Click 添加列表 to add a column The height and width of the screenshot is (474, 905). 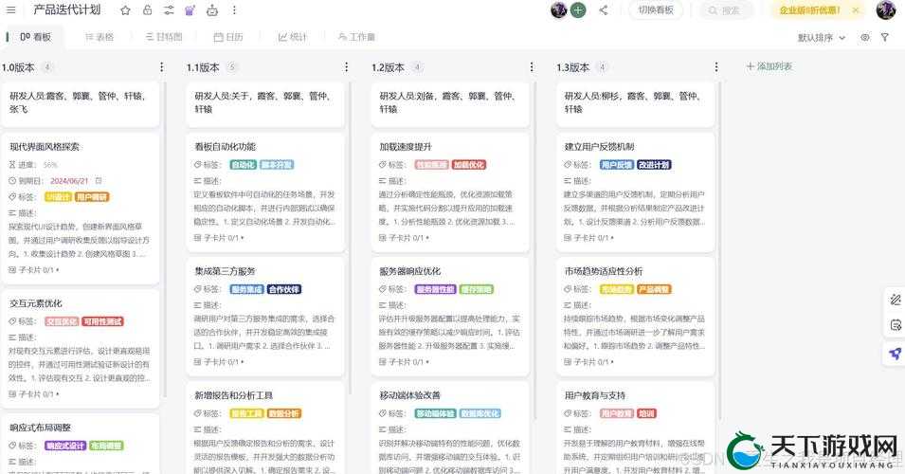click(769, 67)
